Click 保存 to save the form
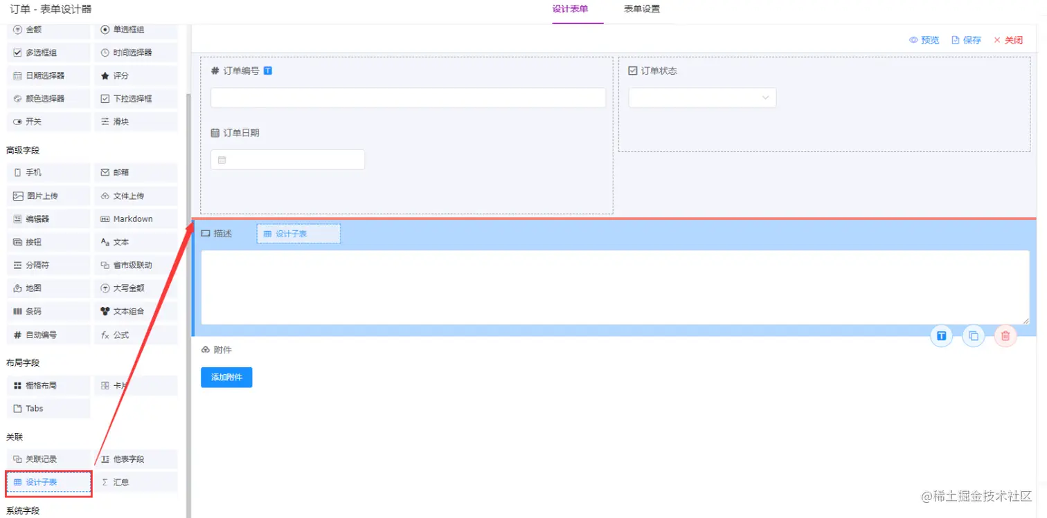The image size is (1047, 518). tap(967, 40)
